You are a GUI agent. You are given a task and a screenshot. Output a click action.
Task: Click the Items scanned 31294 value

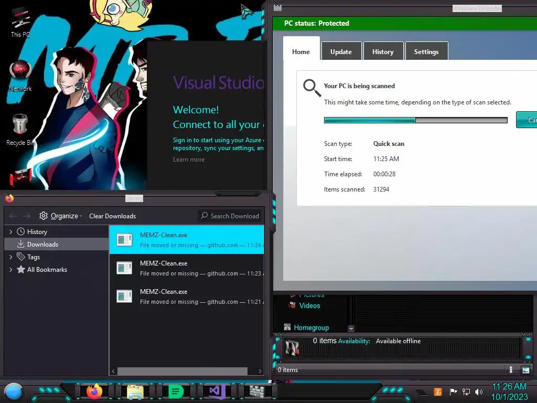[381, 189]
